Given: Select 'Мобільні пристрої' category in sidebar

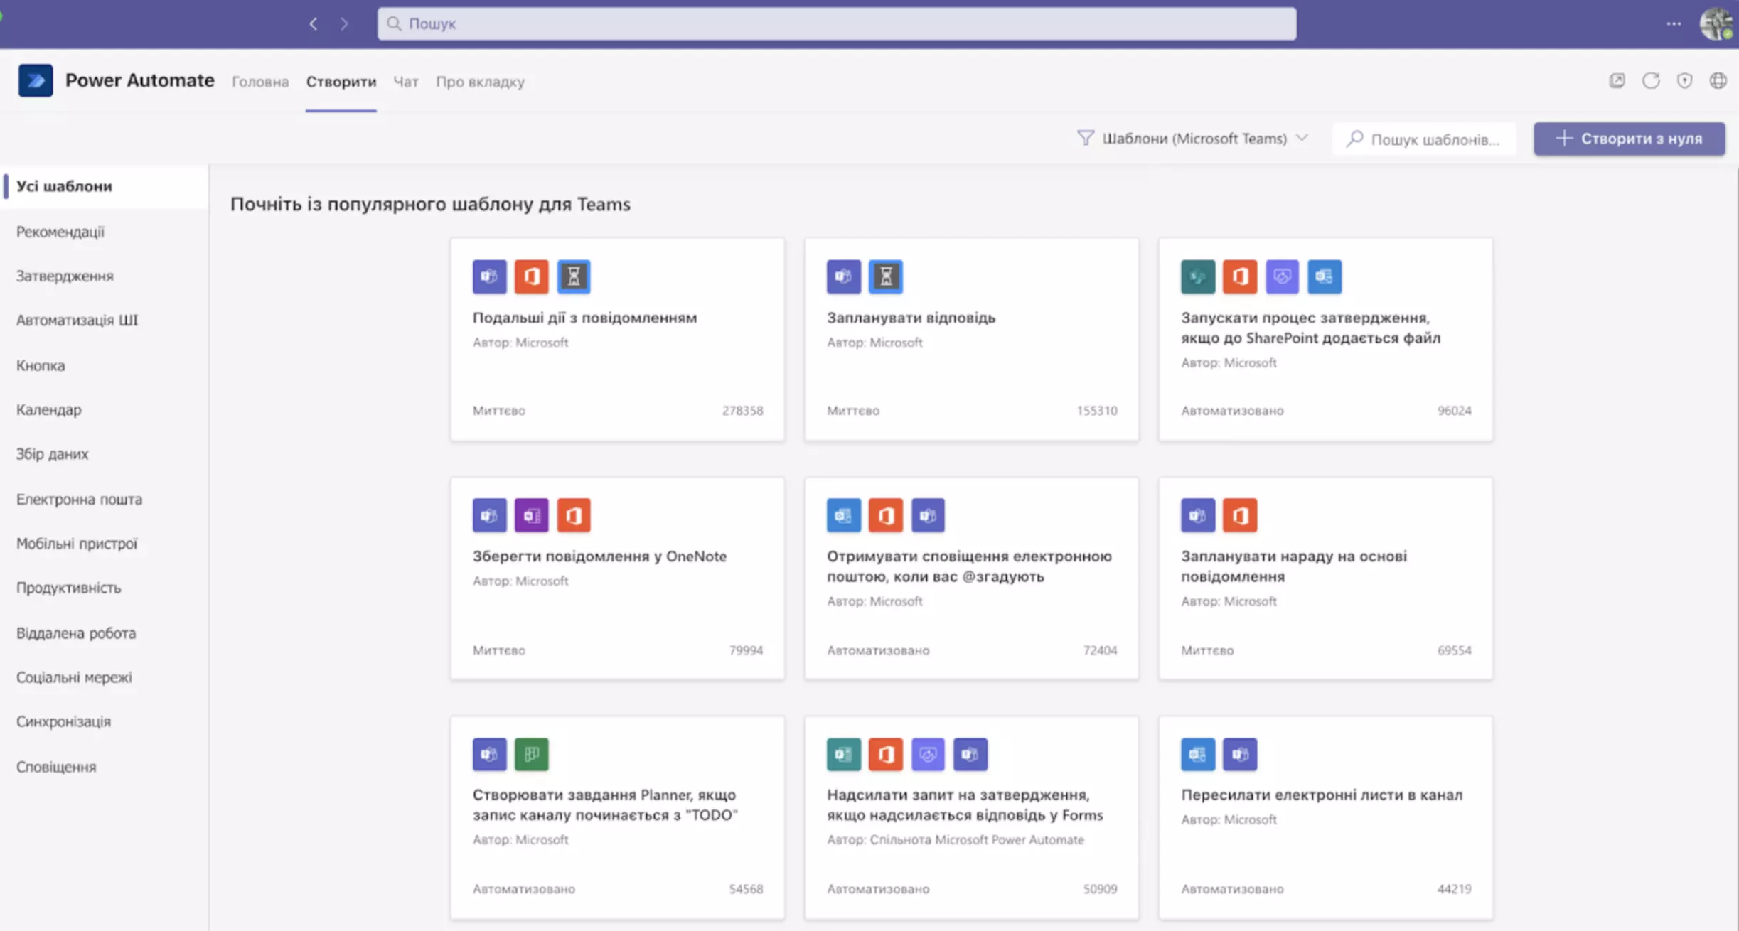Looking at the screenshot, I should (x=77, y=543).
